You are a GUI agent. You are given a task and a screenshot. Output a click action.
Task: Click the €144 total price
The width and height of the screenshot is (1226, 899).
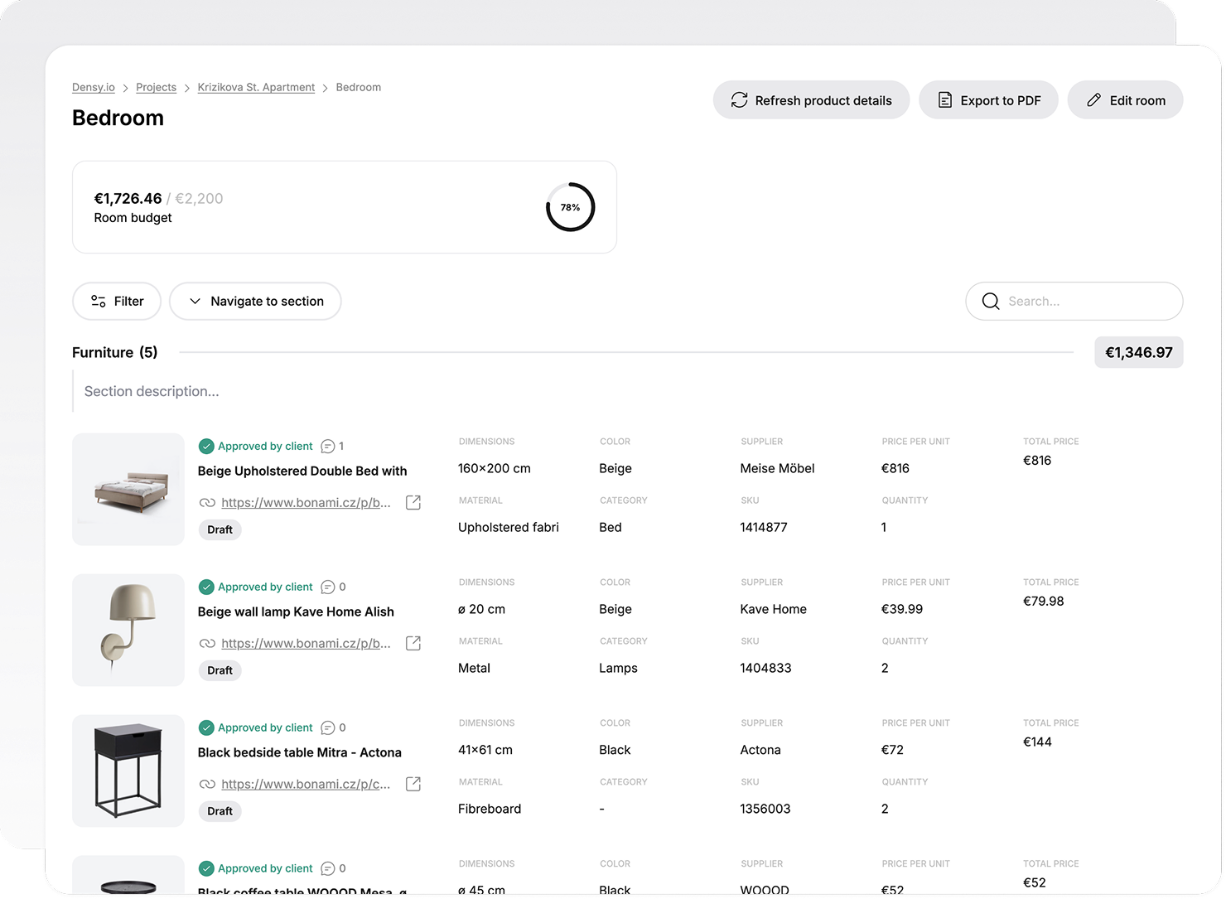click(1037, 742)
